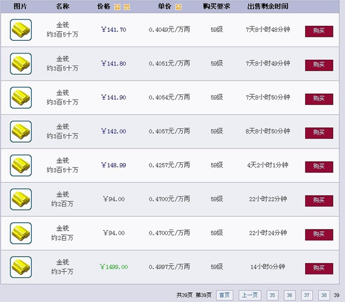Go to previous page via 上一页
This screenshot has width=345, height=302.
point(250,295)
